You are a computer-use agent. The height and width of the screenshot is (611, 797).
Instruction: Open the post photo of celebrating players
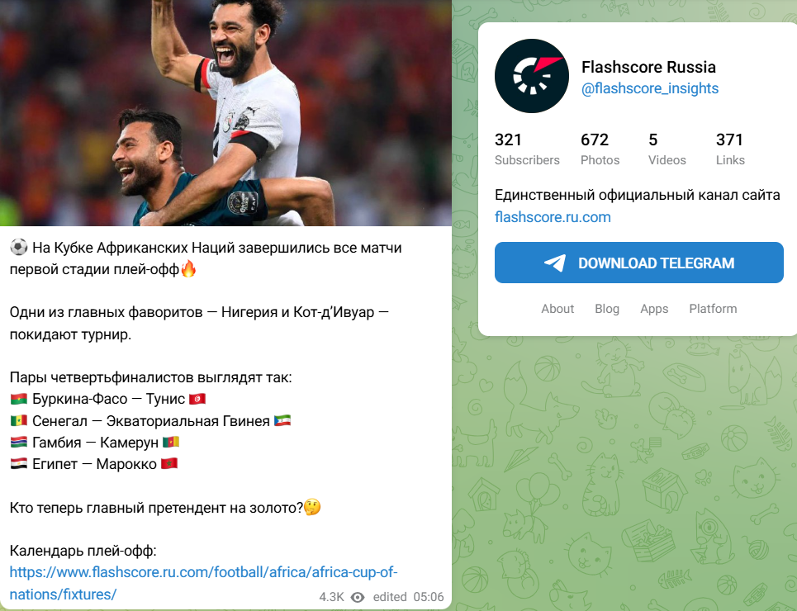225,113
